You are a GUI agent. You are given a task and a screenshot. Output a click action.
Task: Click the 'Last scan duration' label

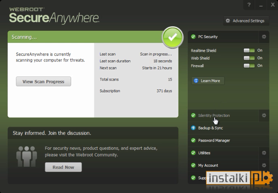[115, 61]
